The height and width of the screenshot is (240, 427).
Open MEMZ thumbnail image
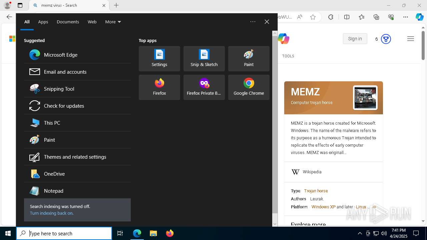click(365, 98)
